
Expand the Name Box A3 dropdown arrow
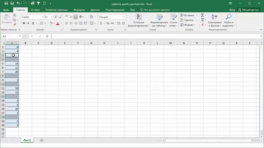point(20,36)
